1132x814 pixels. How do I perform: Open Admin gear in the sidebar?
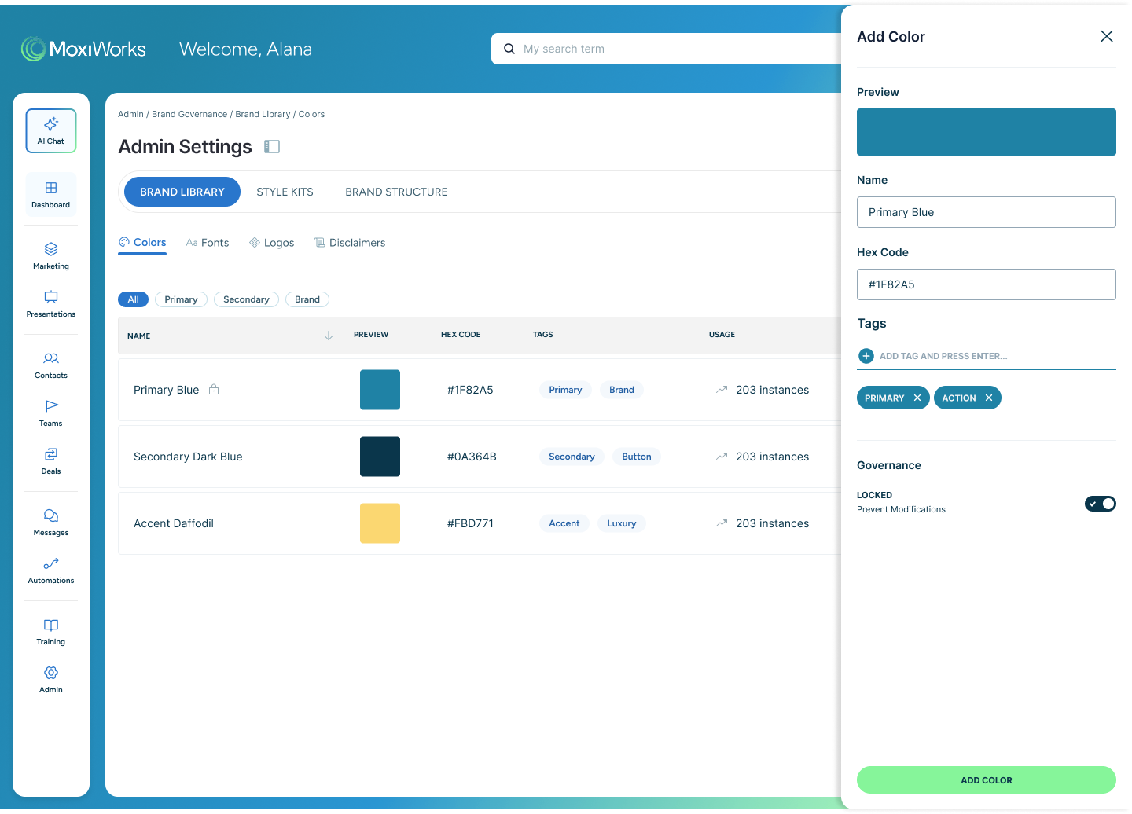[51, 680]
